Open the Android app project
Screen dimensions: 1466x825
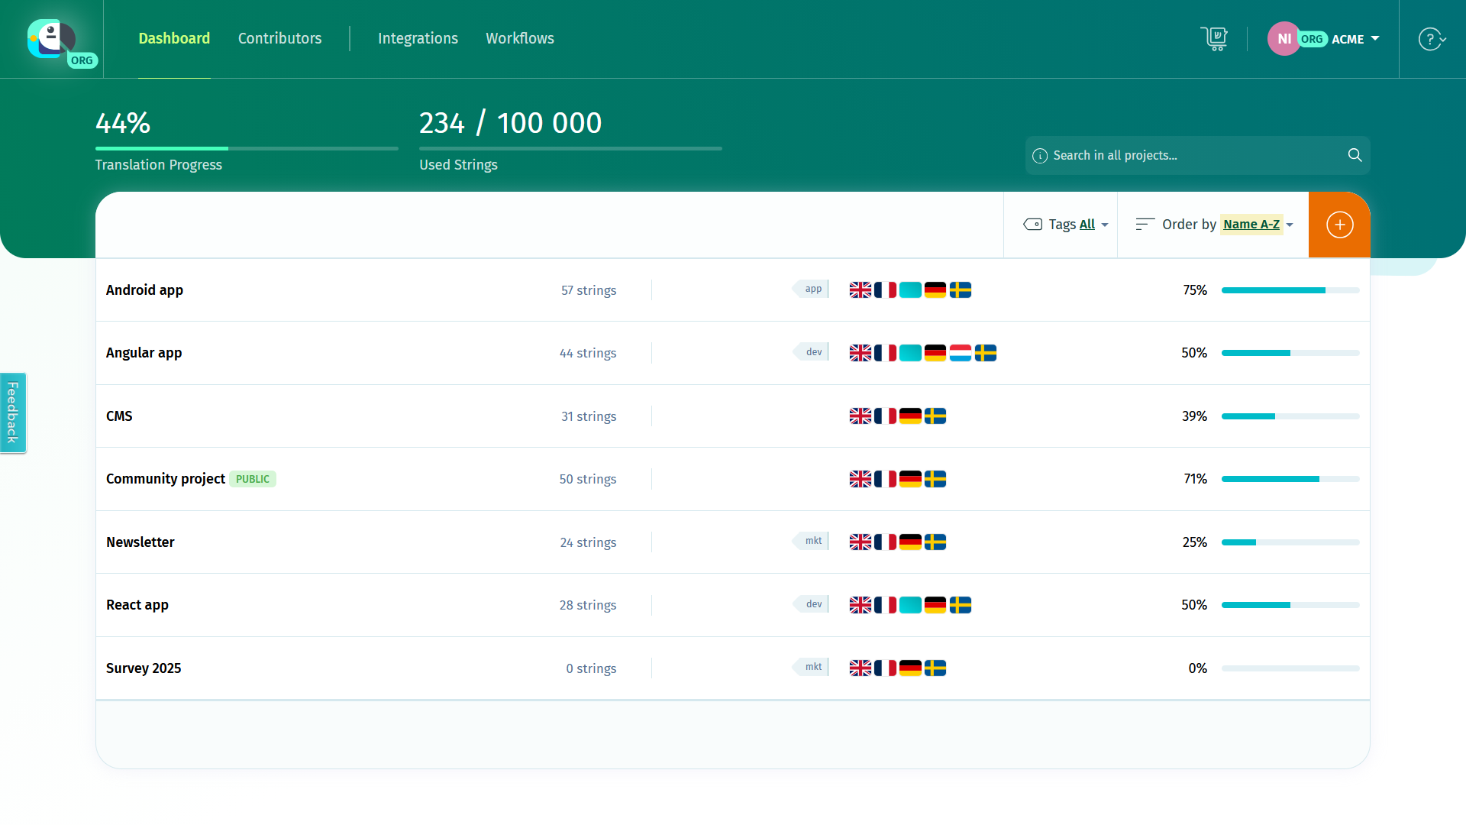pyautogui.click(x=144, y=290)
